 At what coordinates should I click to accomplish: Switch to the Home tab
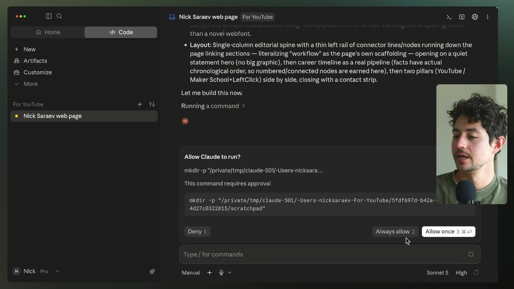coord(48,32)
